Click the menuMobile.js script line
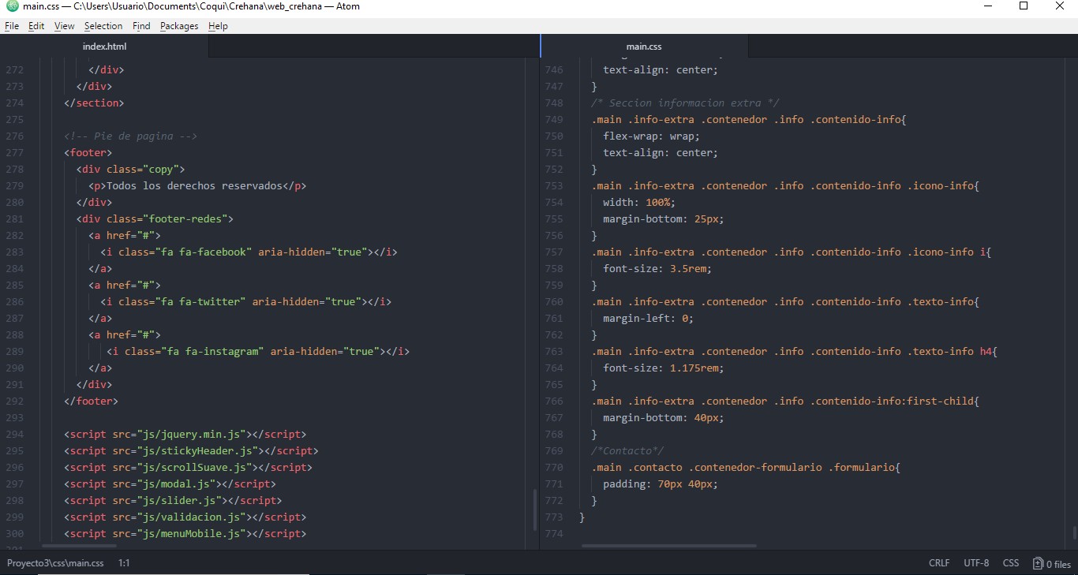The width and height of the screenshot is (1078, 575). [185, 533]
